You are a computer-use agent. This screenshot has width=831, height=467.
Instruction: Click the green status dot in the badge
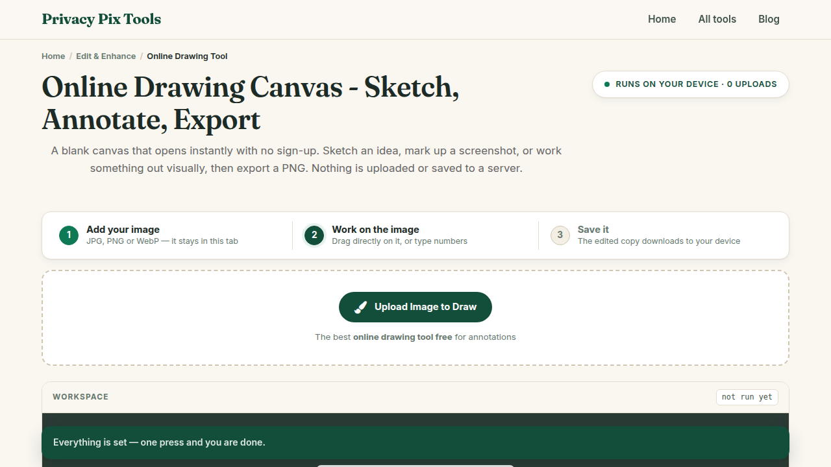pyautogui.click(x=607, y=84)
